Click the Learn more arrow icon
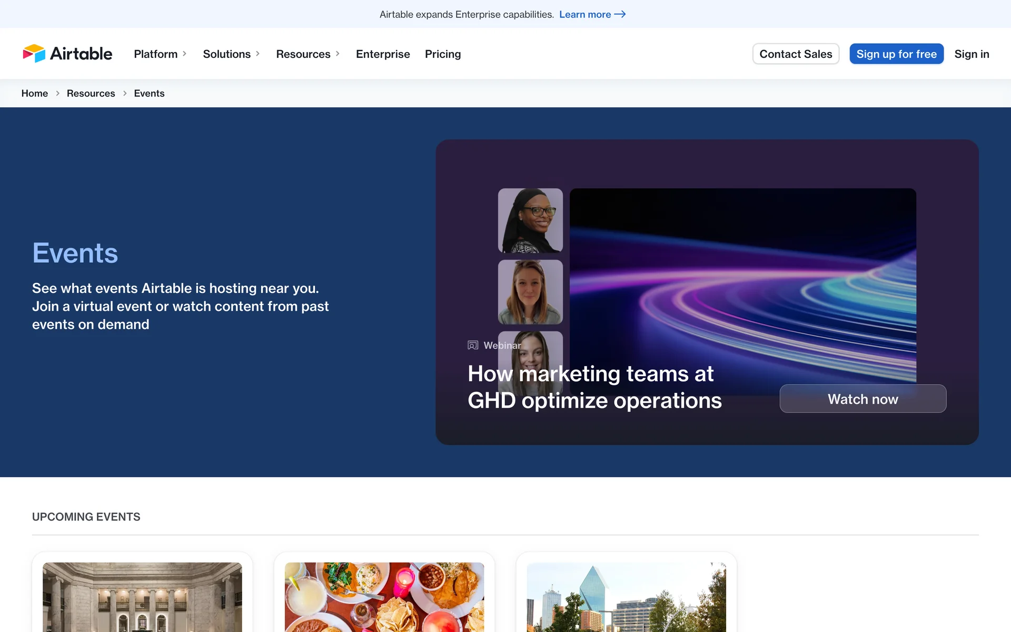Image resolution: width=1011 pixels, height=632 pixels. pyautogui.click(x=620, y=14)
